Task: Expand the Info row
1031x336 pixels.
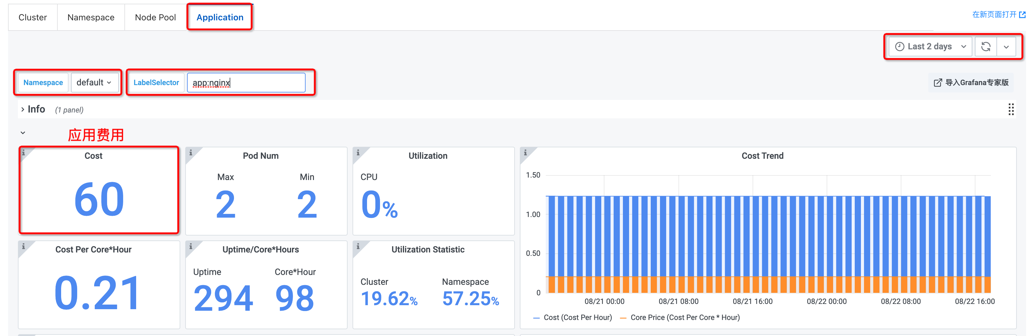Action: click(23, 109)
